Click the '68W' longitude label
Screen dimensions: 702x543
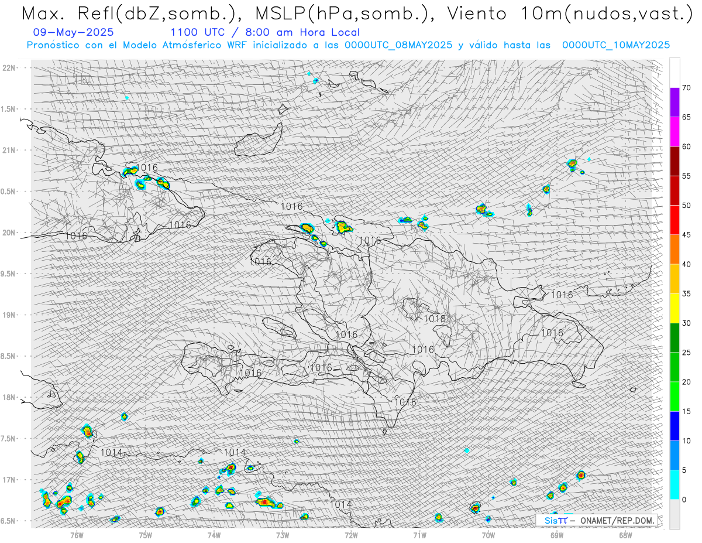coord(625,535)
